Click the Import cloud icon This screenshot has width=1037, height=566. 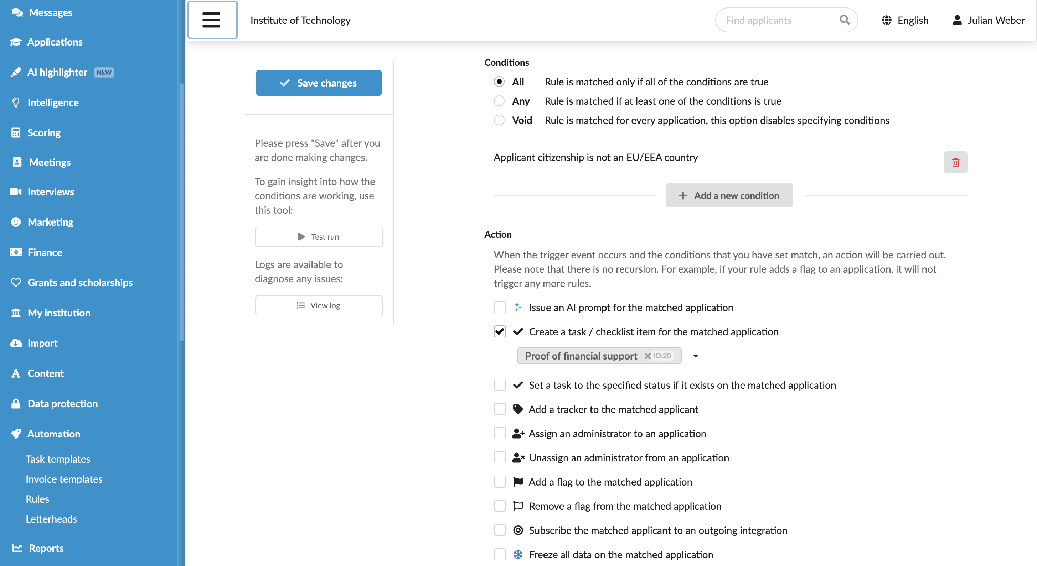coord(16,343)
